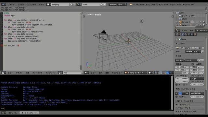This screenshot has height=117, width=208.
Task: Add a new screen layout with plus button
Action: (71, 5)
